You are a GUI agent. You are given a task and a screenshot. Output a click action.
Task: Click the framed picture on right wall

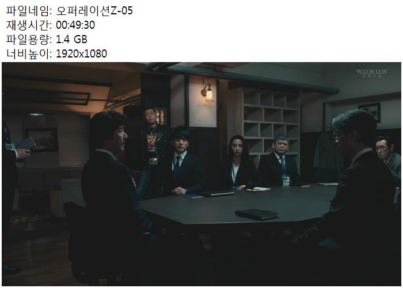(x=370, y=112)
